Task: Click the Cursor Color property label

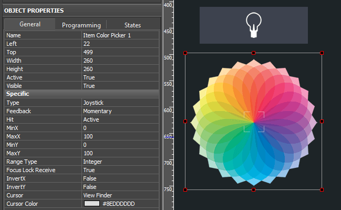Action: 22,204
